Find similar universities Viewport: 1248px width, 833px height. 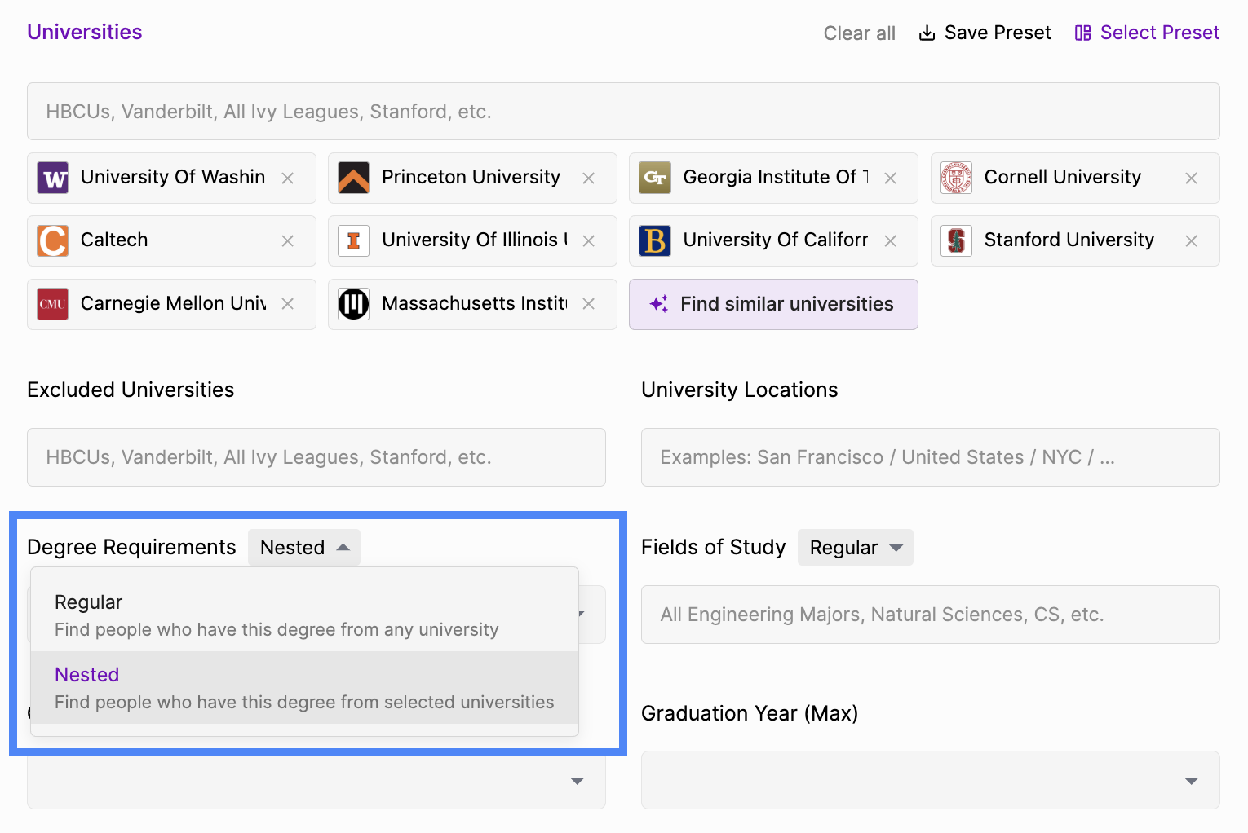click(773, 304)
